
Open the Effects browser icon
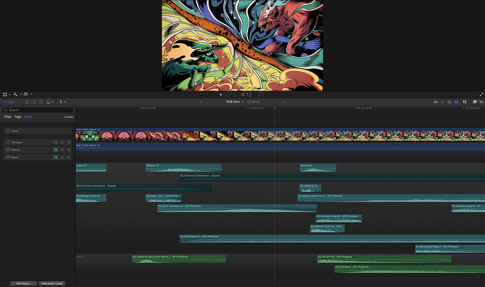click(x=475, y=102)
